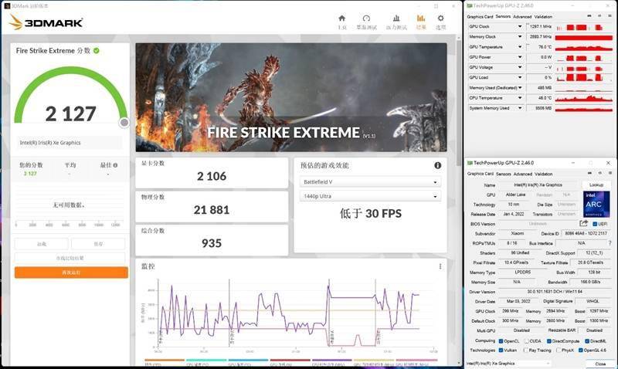Click the Fire Strike Extreme banner image
This screenshot has width=618, height=369.
[x=291, y=97]
